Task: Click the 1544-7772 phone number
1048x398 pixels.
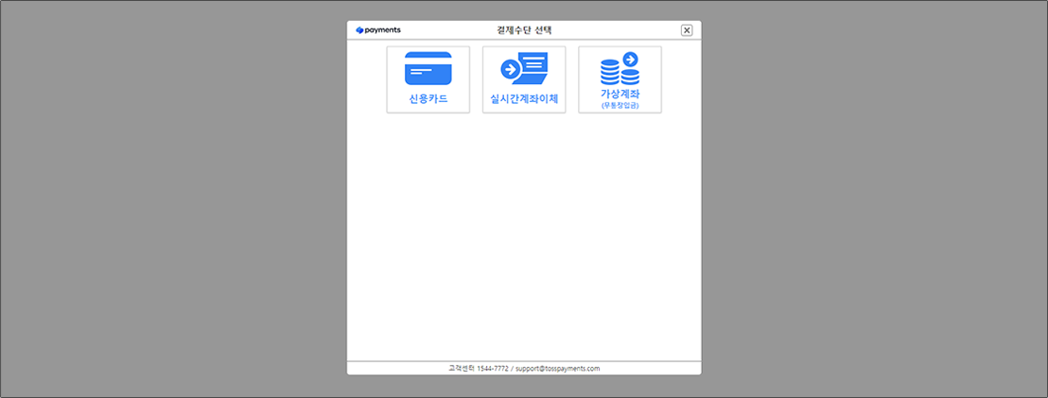Action: [x=491, y=369]
